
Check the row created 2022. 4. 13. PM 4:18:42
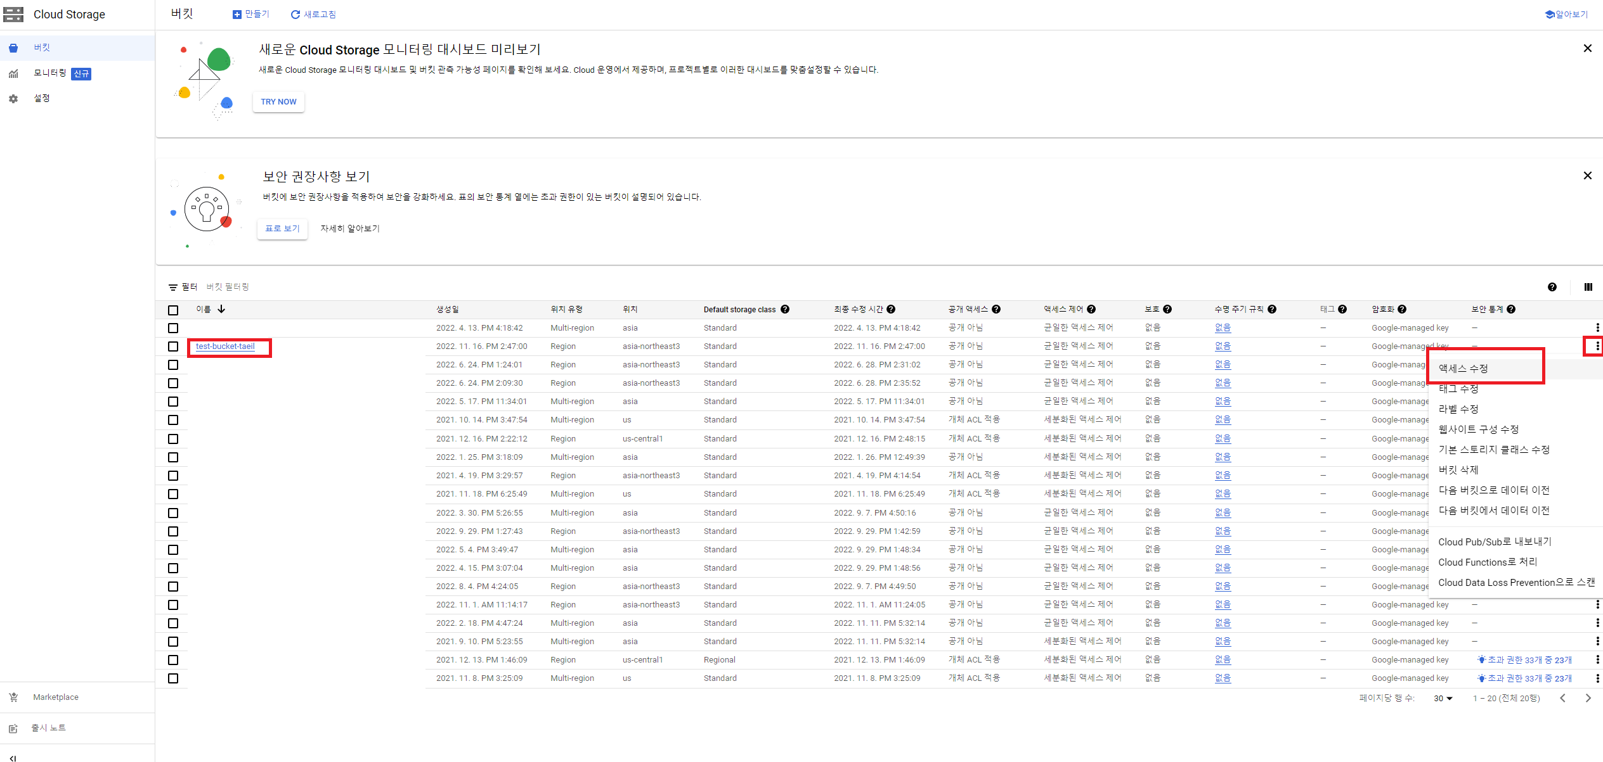pos(173,328)
